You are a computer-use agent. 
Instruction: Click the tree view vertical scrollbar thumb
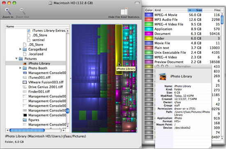(68, 111)
